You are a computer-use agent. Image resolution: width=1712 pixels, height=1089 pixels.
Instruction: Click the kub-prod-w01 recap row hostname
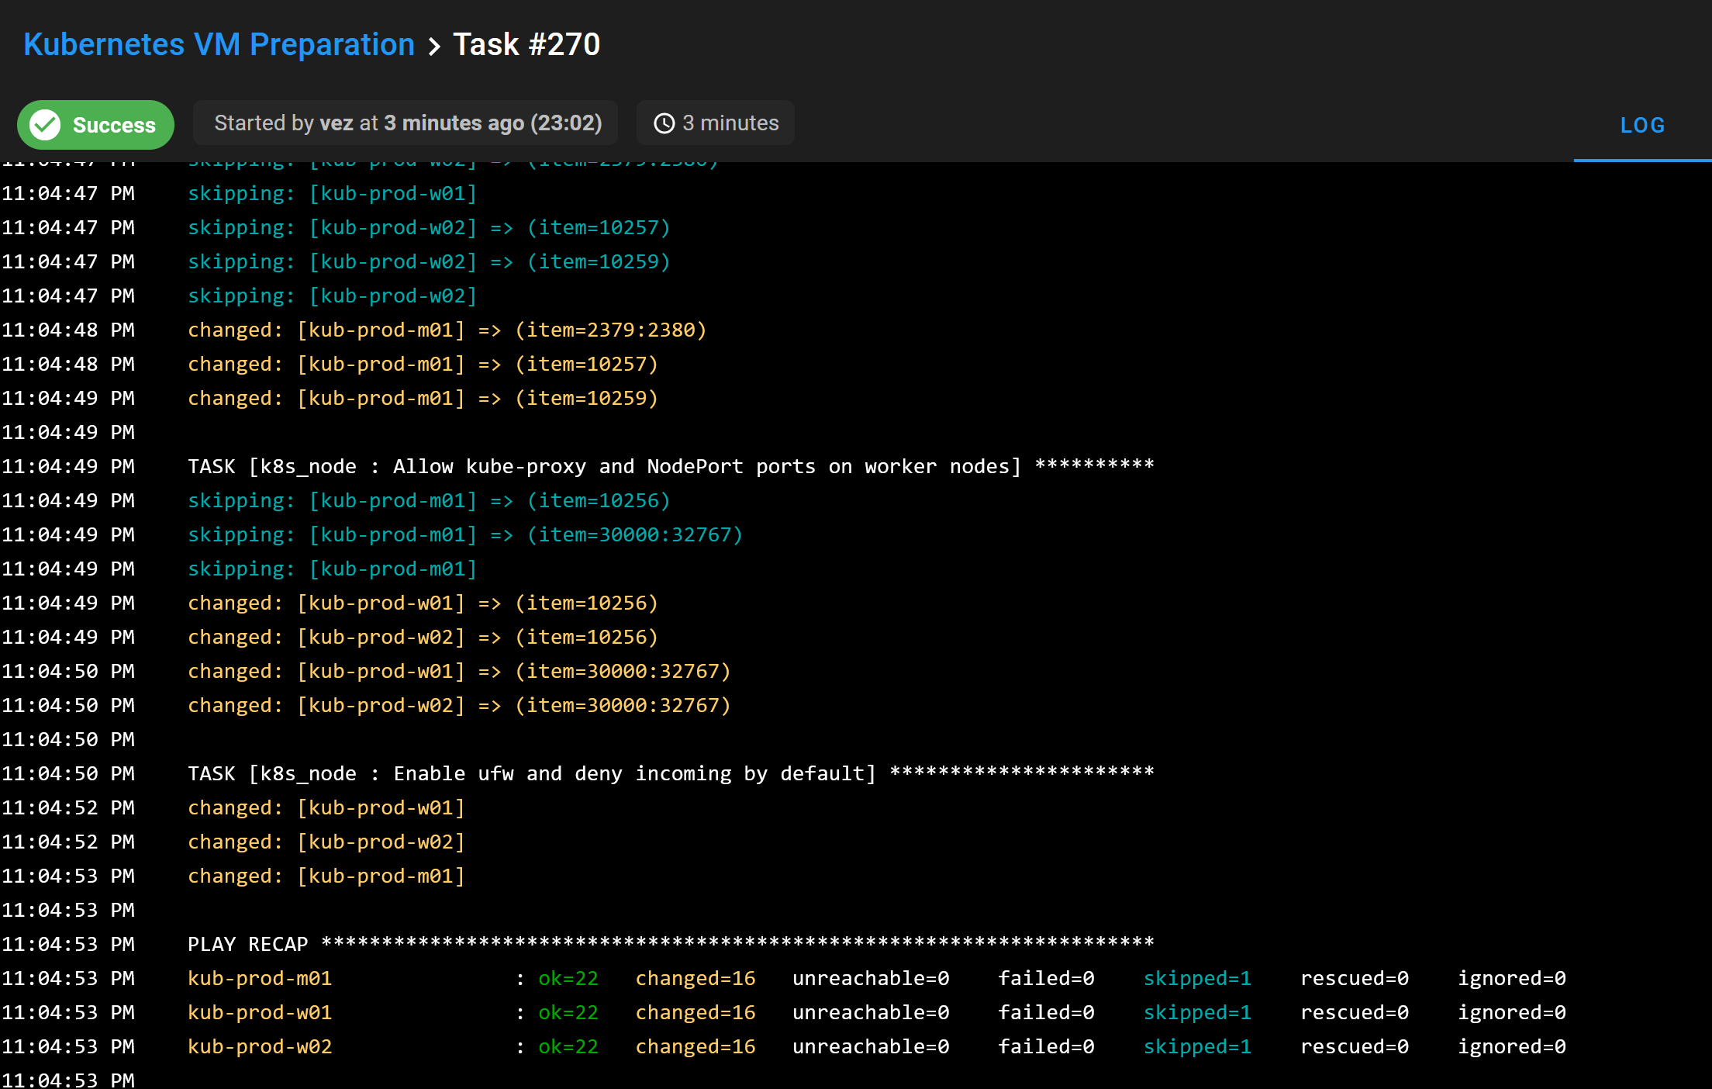point(260,1012)
